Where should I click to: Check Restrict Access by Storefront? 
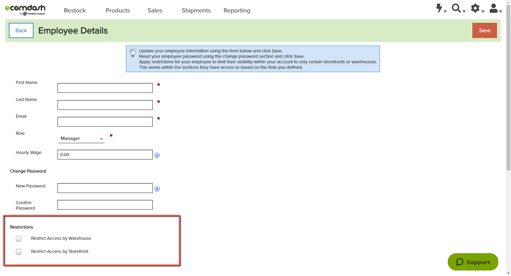(19, 252)
